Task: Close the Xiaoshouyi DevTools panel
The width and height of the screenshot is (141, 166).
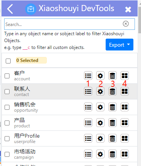Action: pyautogui.click(x=128, y=10)
